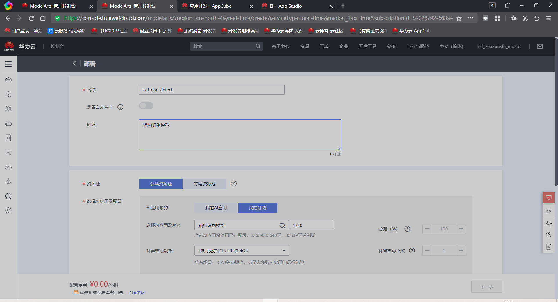Select 我的订阅 as AI source
Viewport: 558px width, 302px height.
click(257, 208)
